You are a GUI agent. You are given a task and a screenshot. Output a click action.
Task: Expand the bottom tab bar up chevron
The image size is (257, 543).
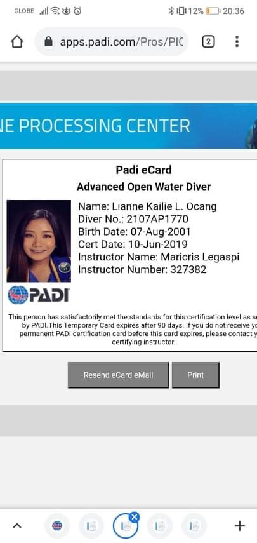(x=17, y=526)
